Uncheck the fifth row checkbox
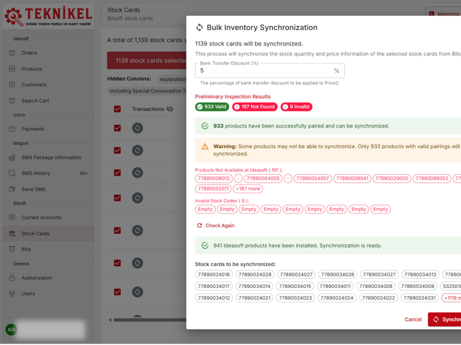This screenshot has width=461, height=345. (117, 230)
